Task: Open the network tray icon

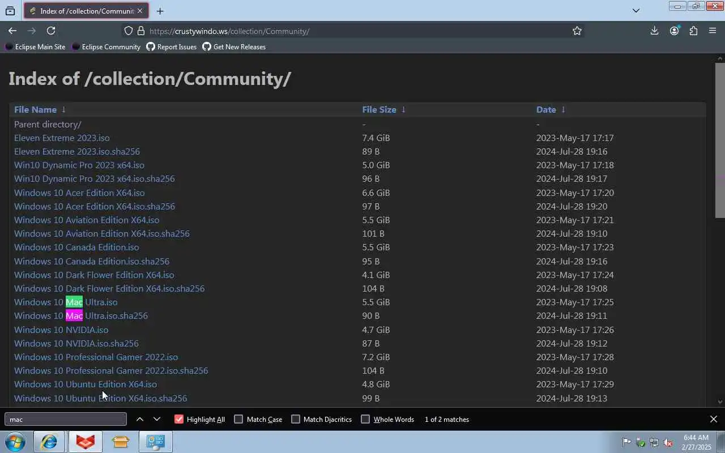Action: (654, 442)
